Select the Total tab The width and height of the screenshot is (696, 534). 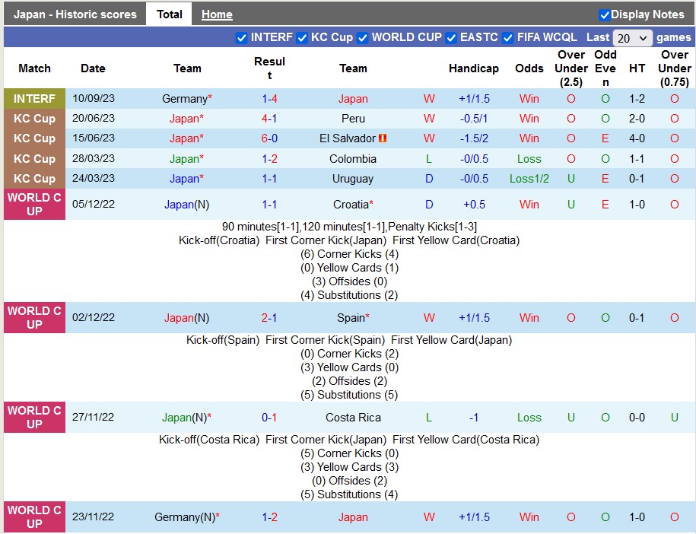[x=169, y=14]
